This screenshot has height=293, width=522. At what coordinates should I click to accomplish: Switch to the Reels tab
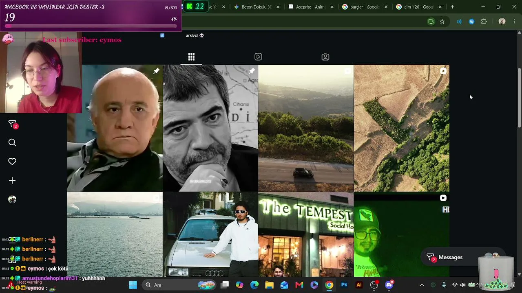(x=258, y=57)
